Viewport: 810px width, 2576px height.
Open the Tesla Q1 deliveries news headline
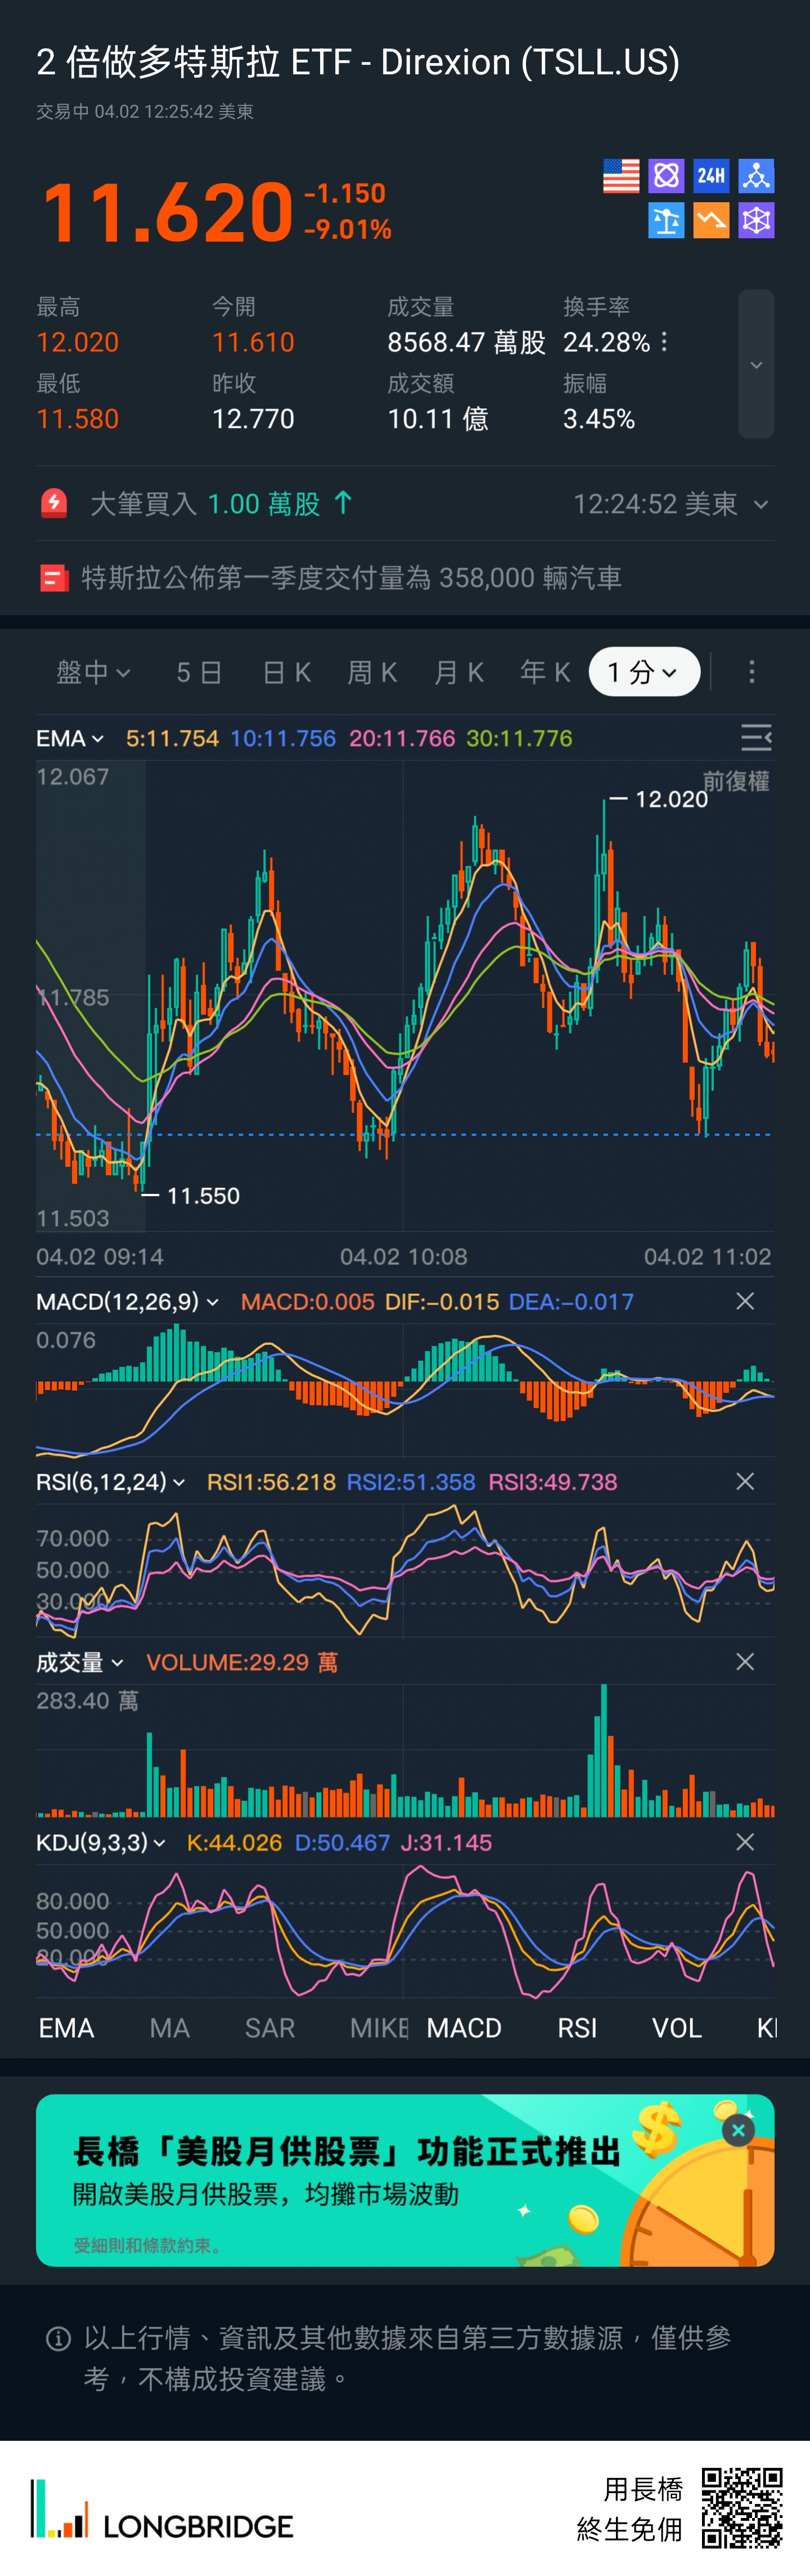352,577
